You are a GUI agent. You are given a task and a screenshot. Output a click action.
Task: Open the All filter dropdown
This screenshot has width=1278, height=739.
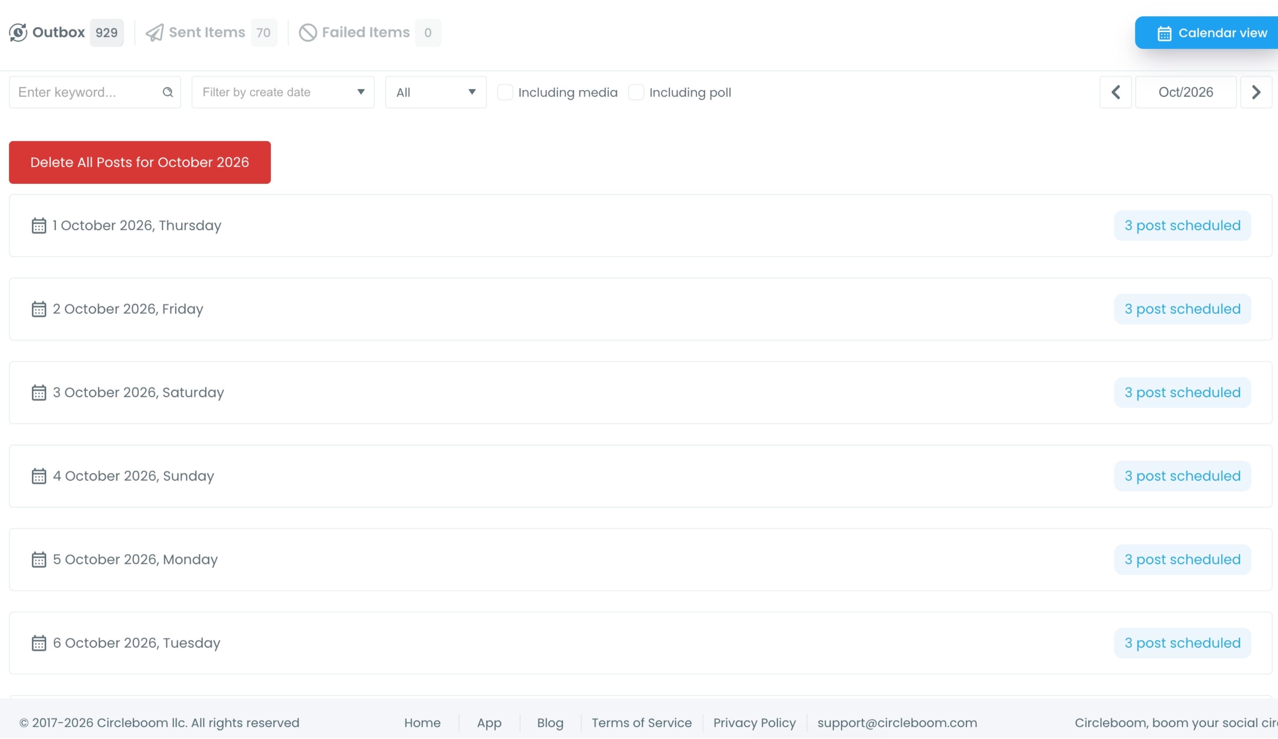[x=436, y=92]
